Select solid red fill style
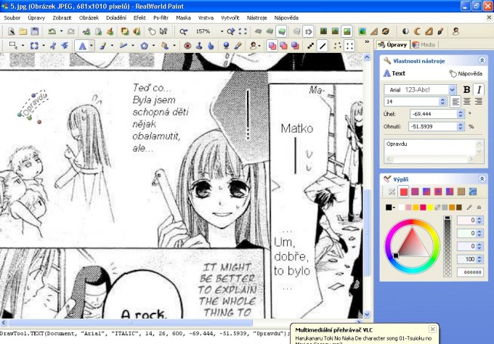The height and width of the screenshot is (344, 494). pos(403,192)
